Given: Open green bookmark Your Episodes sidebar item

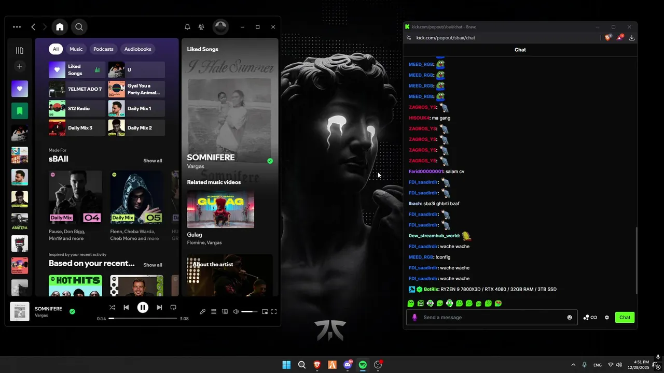Looking at the screenshot, I should coord(20,111).
